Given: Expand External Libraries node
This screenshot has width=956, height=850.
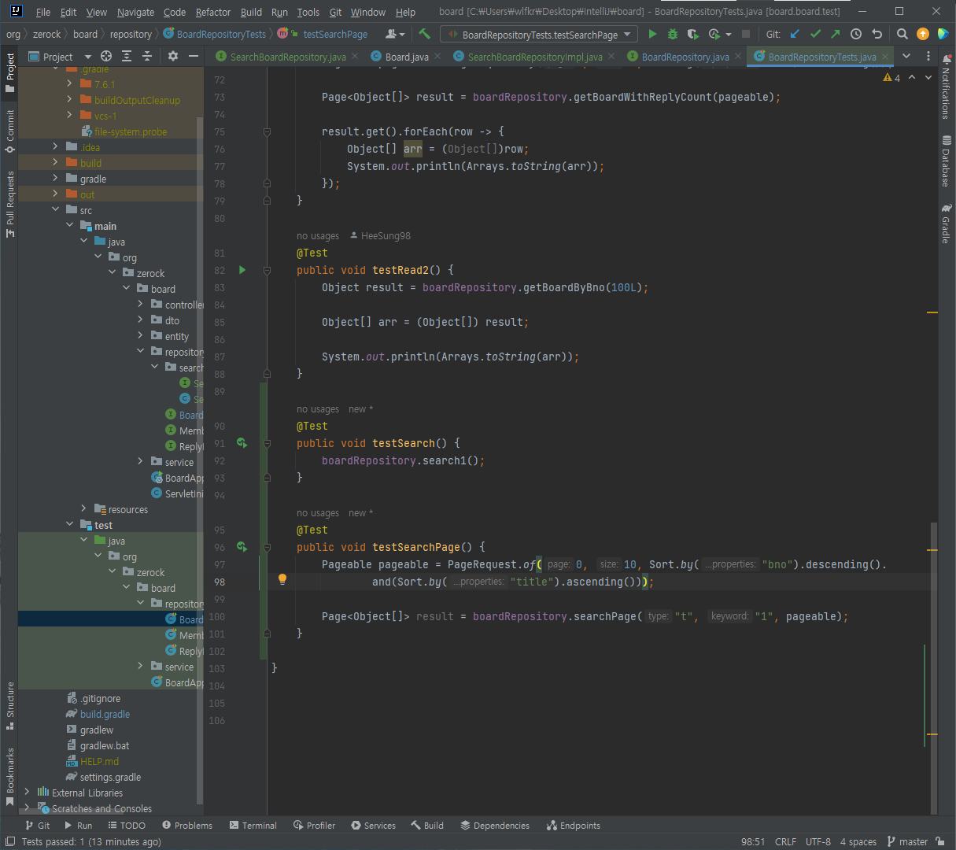Looking at the screenshot, I should (27, 792).
